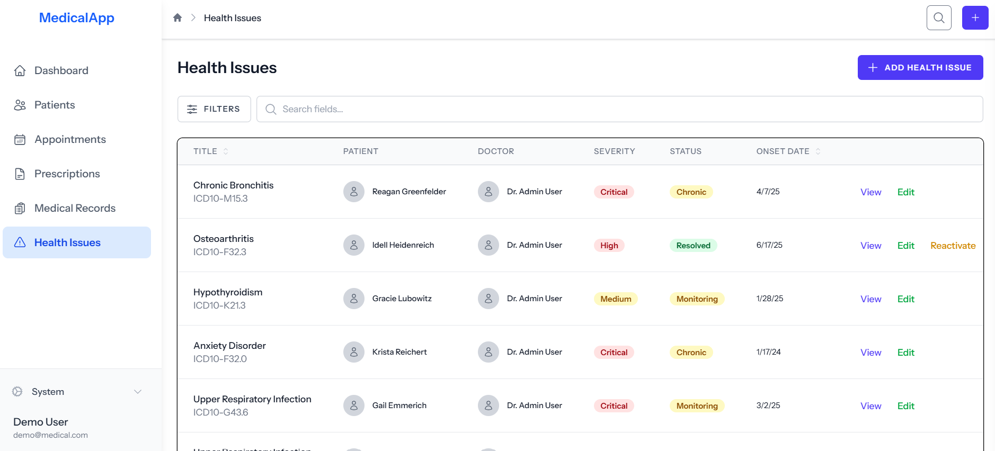
Task: Click Add Health Issue button
Action: (920, 68)
